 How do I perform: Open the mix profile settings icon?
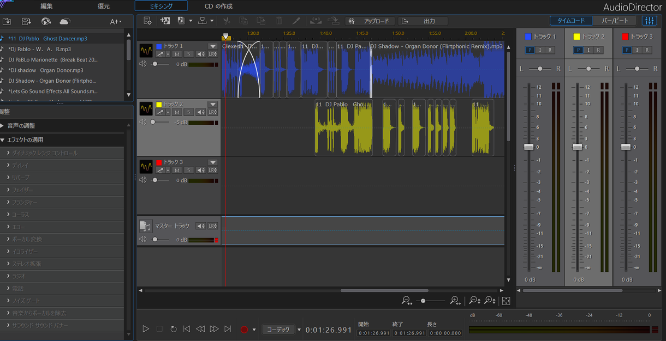pos(147,21)
